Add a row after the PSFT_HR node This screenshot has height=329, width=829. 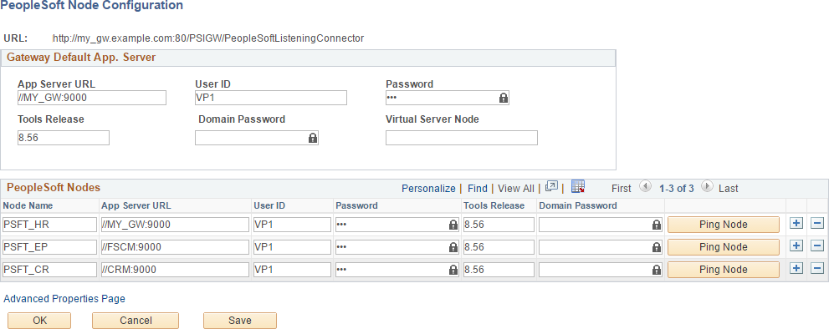pos(796,224)
